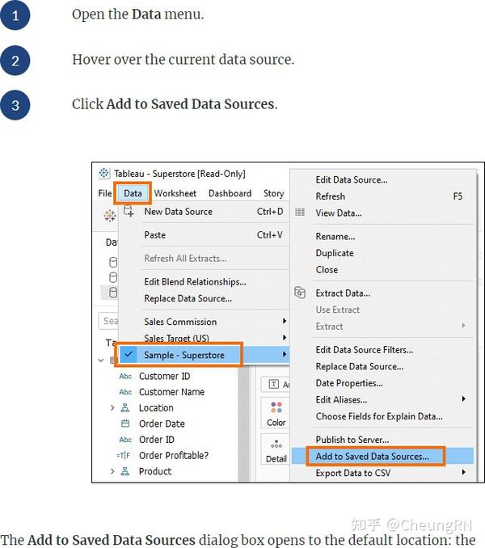Click the New Data Source cylinder icon
The image size is (485, 548).
point(129,212)
